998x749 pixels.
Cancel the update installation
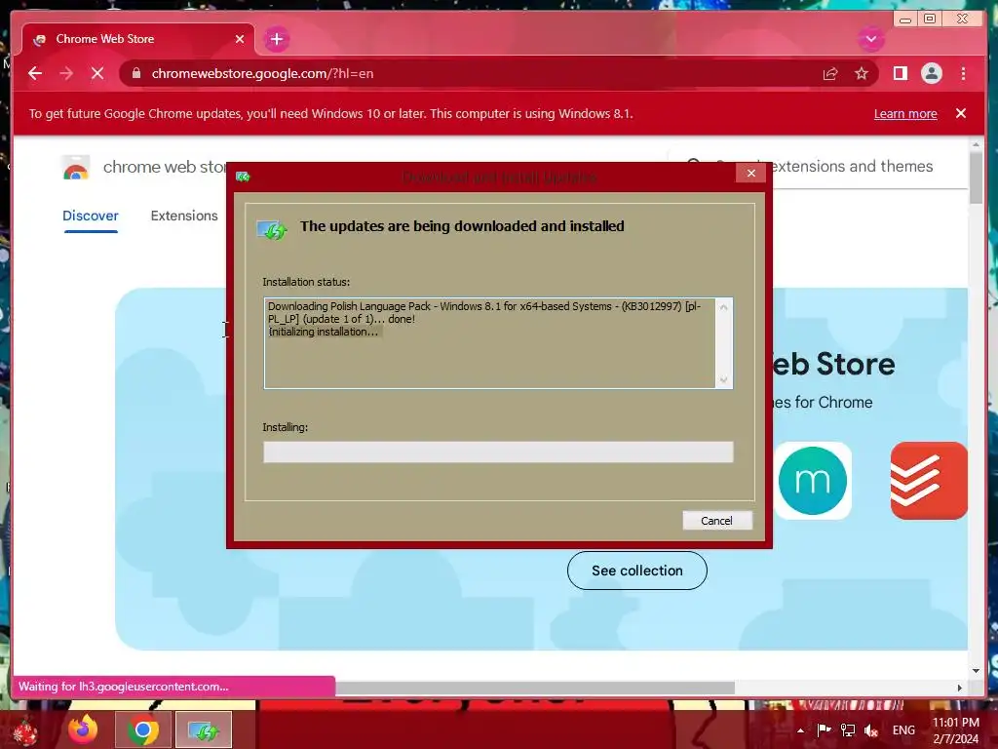point(716,521)
